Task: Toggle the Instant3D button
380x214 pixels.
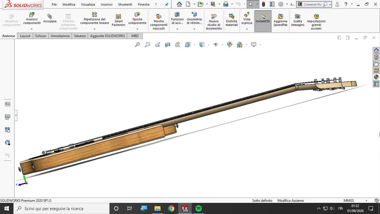Action: [263, 21]
